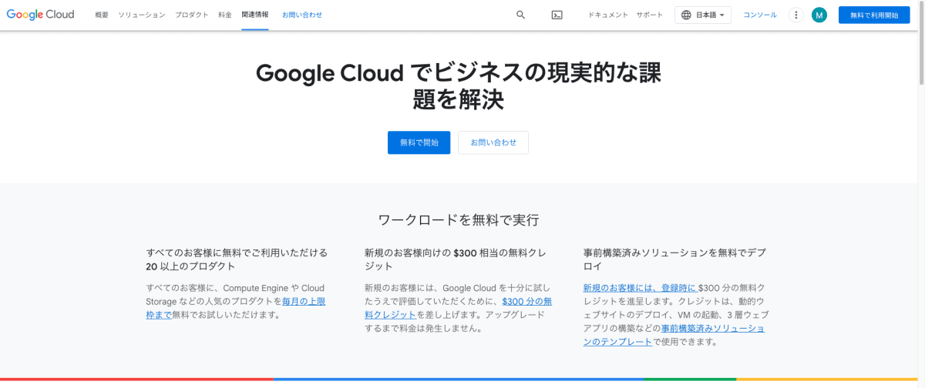The width and height of the screenshot is (925, 388).
Task: Select the 関連情報 tab
Action: click(x=255, y=15)
